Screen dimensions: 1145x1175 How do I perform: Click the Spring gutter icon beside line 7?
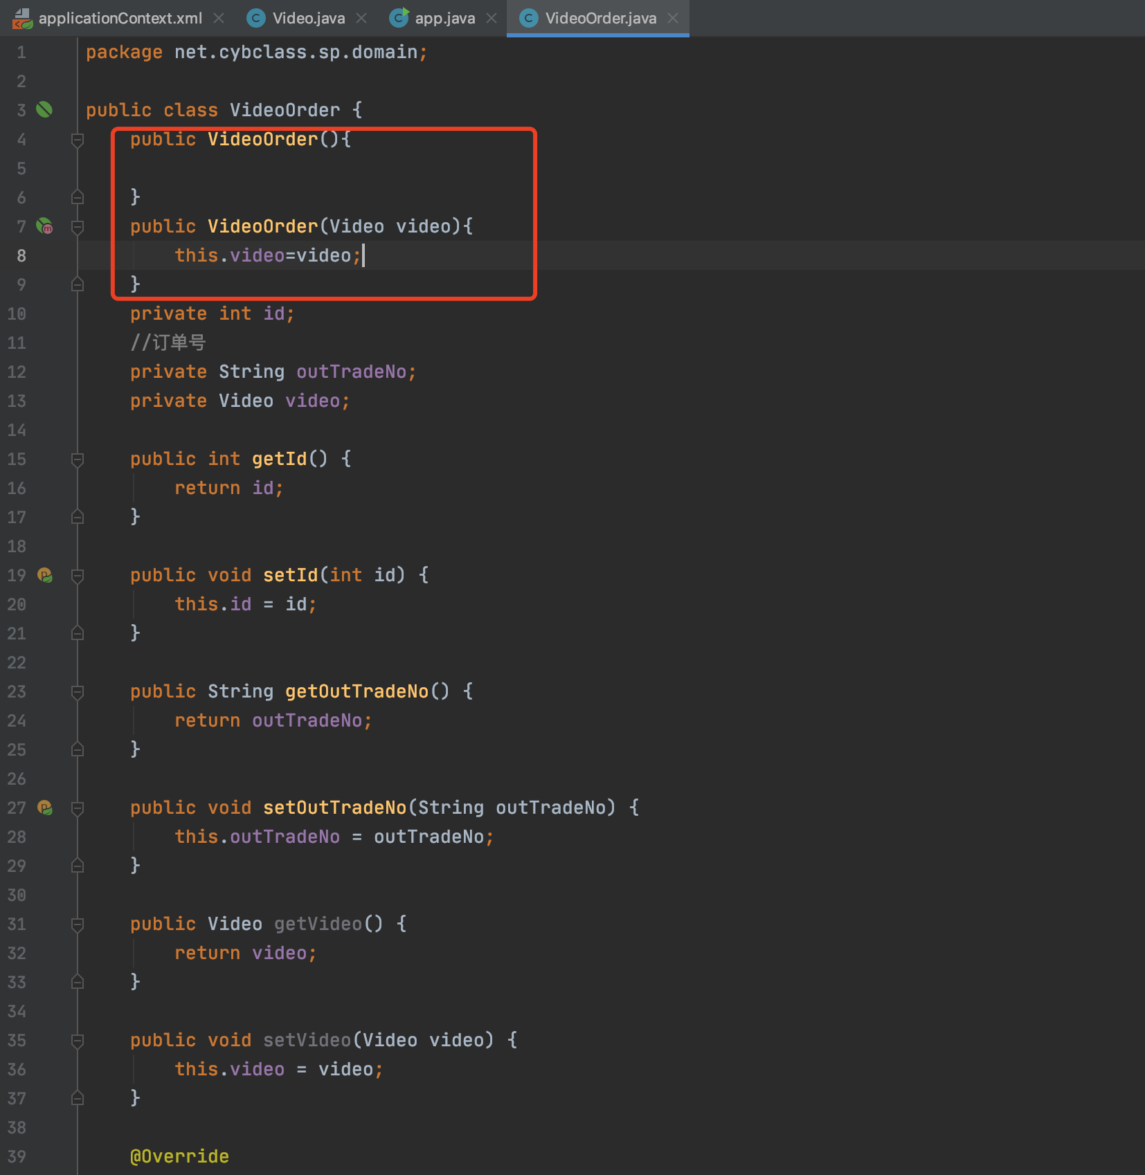(44, 226)
